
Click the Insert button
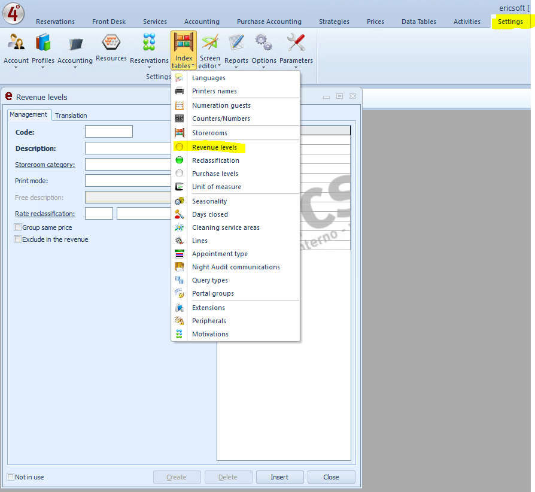click(x=279, y=477)
